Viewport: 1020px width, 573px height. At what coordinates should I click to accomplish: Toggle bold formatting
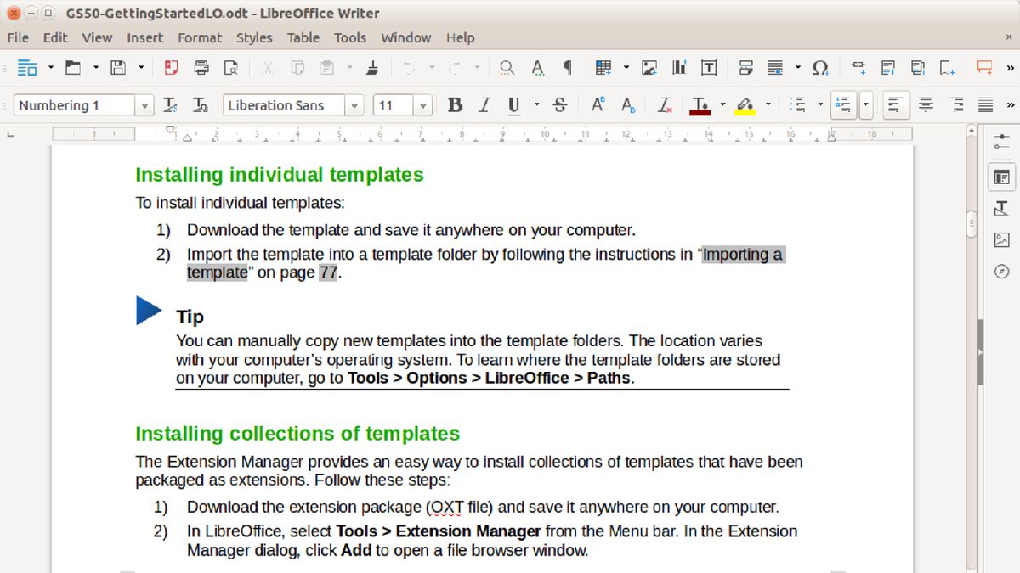[455, 104]
